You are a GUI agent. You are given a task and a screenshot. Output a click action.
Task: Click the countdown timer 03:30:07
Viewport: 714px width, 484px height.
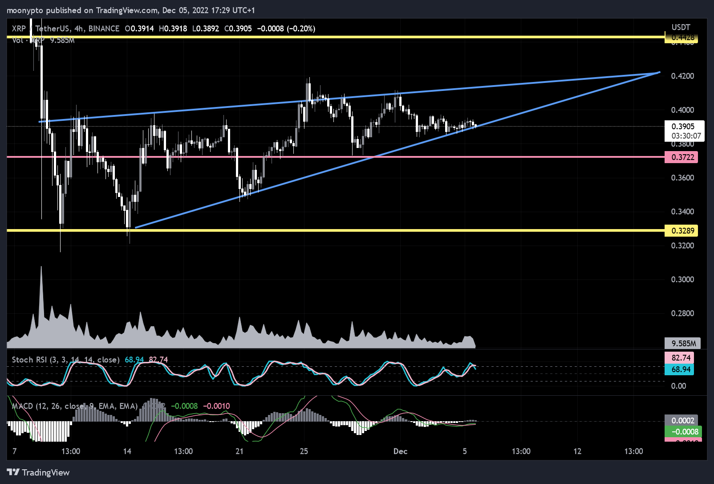tap(686, 136)
